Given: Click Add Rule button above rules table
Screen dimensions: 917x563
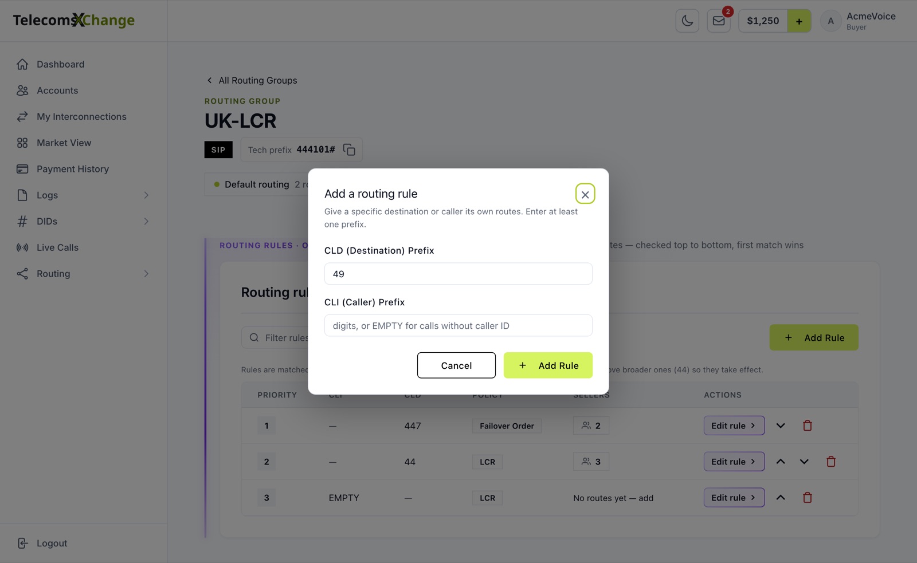Looking at the screenshot, I should click(x=814, y=338).
